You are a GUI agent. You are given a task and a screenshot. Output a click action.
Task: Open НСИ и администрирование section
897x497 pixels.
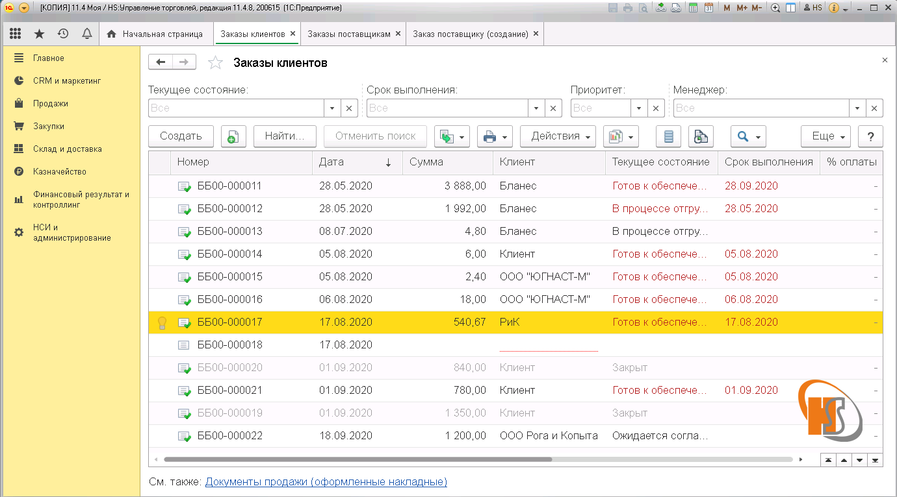click(x=71, y=232)
